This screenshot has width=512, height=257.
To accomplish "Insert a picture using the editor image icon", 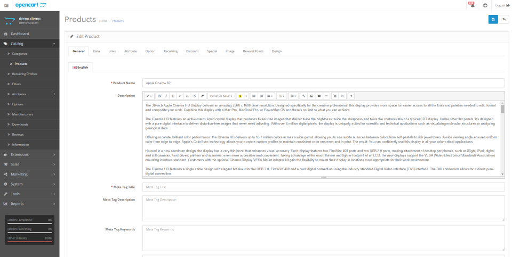I will tap(311, 96).
